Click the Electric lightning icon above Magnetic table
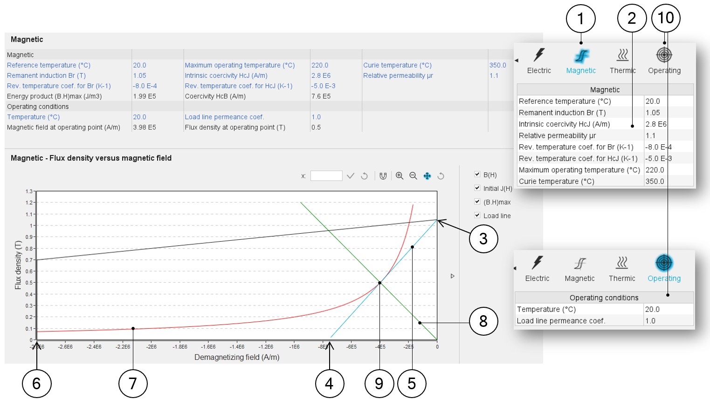Screen dimensions: 710x399 [539, 55]
